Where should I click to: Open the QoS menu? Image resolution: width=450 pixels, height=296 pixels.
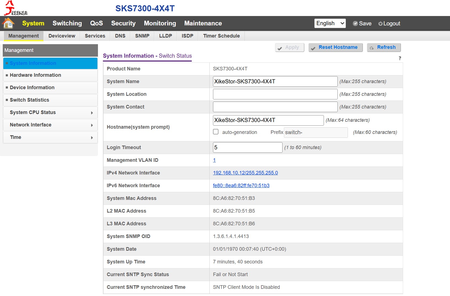click(x=97, y=23)
